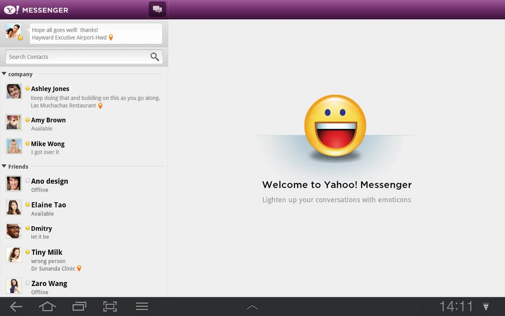Click Amy Brown's available status indicator
The width and height of the screenshot is (505, 316).
click(27, 120)
